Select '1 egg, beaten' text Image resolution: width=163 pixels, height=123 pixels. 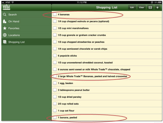click(66, 83)
